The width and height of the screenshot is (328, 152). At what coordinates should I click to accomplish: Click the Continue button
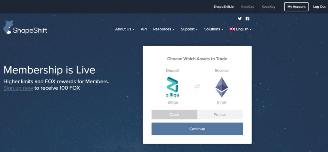197,129
